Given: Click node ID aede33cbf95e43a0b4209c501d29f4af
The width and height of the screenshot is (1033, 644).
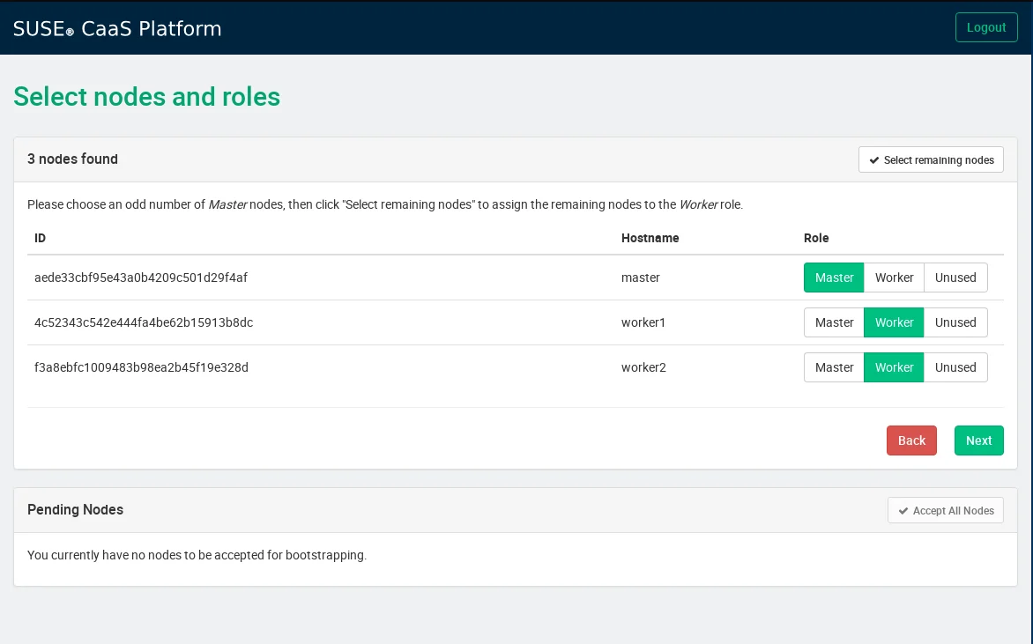Looking at the screenshot, I should tap(141, 278).
